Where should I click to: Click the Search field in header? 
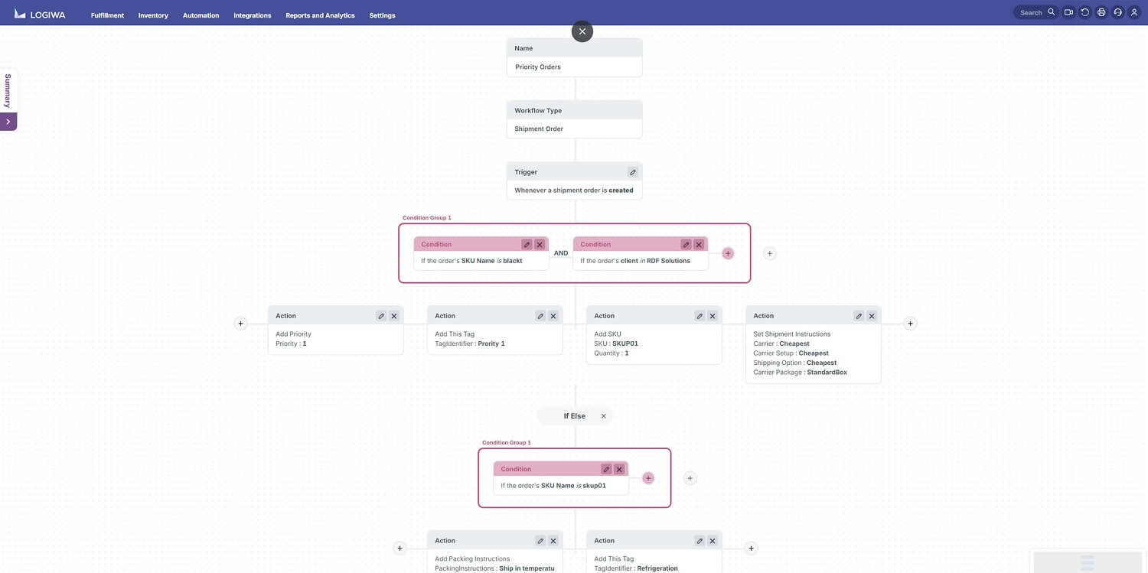pyautogui.click(x=1035, y=12)
